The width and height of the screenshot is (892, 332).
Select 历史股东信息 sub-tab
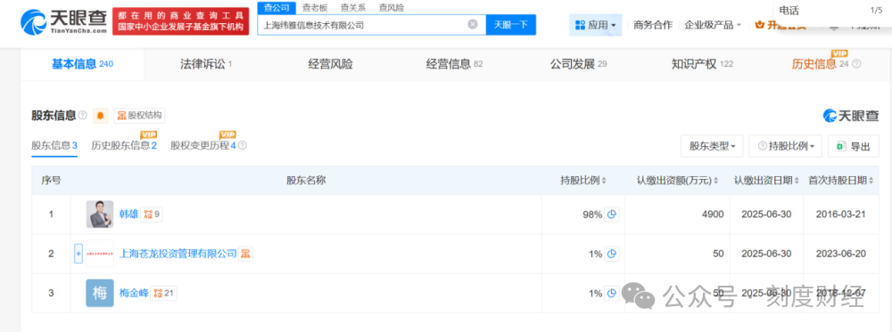[x=124, y=146]
